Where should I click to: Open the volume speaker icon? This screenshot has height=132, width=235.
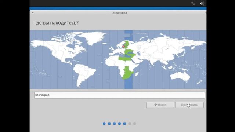click(202, 3)
